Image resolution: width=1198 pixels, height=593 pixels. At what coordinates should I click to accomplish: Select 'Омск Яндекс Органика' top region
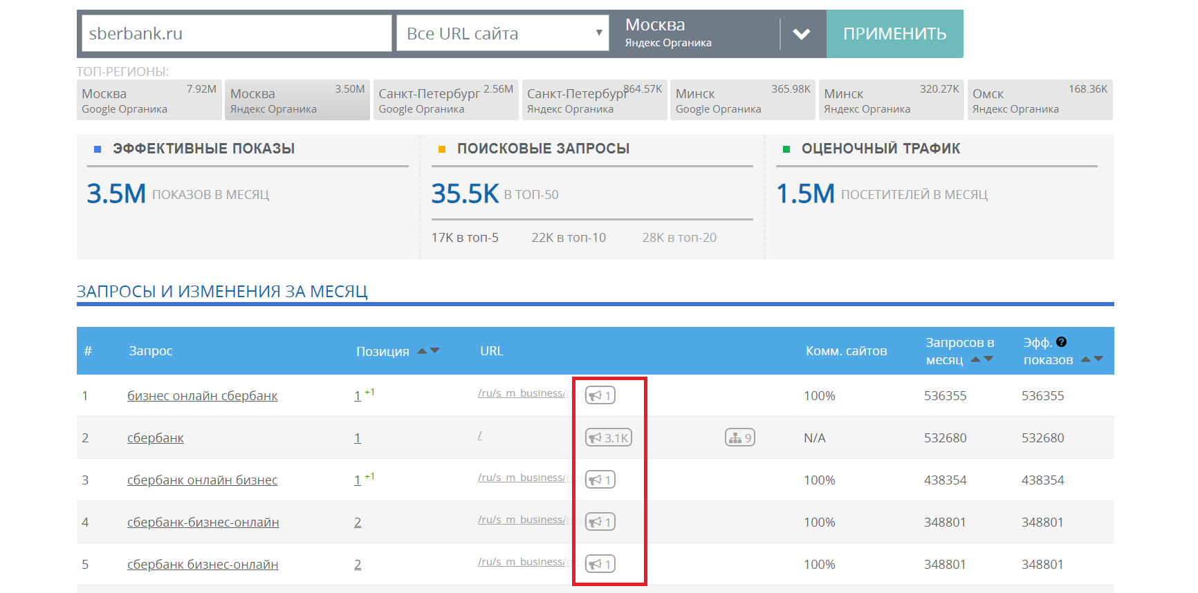[1040, 100]
